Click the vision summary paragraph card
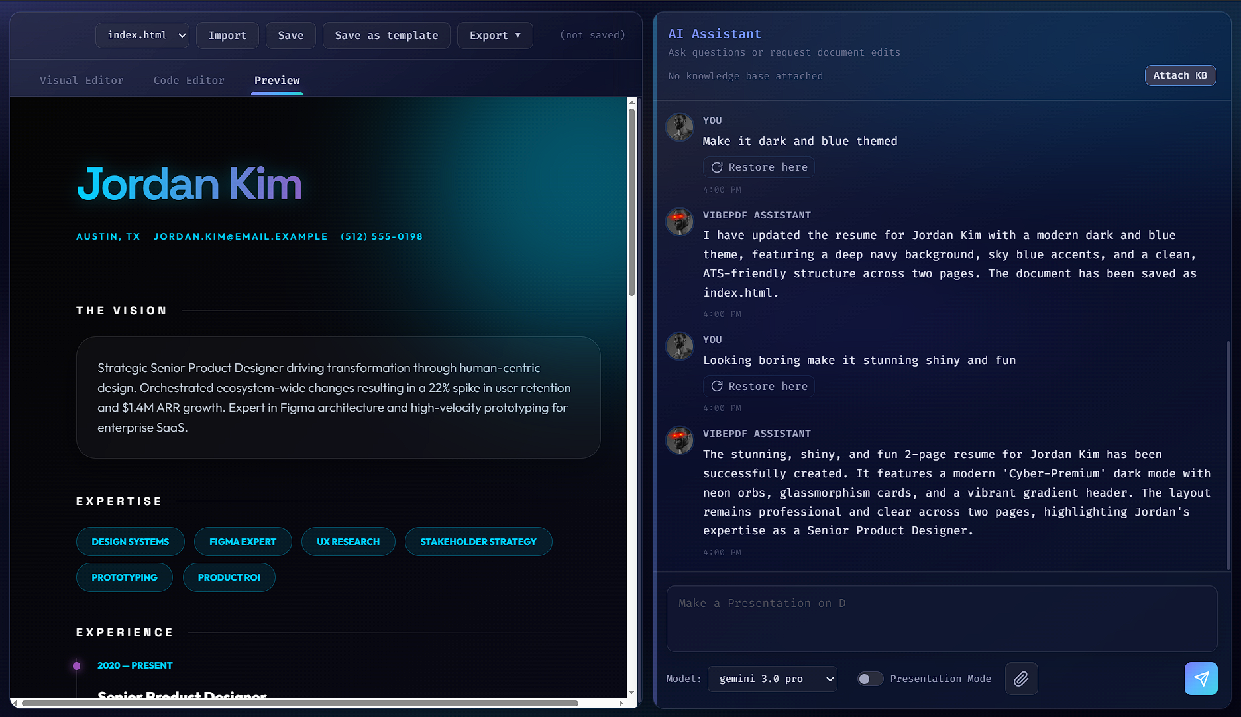The width and height of the screenshot is (1241, 717). pyautogui.click(x=339, y=397)
